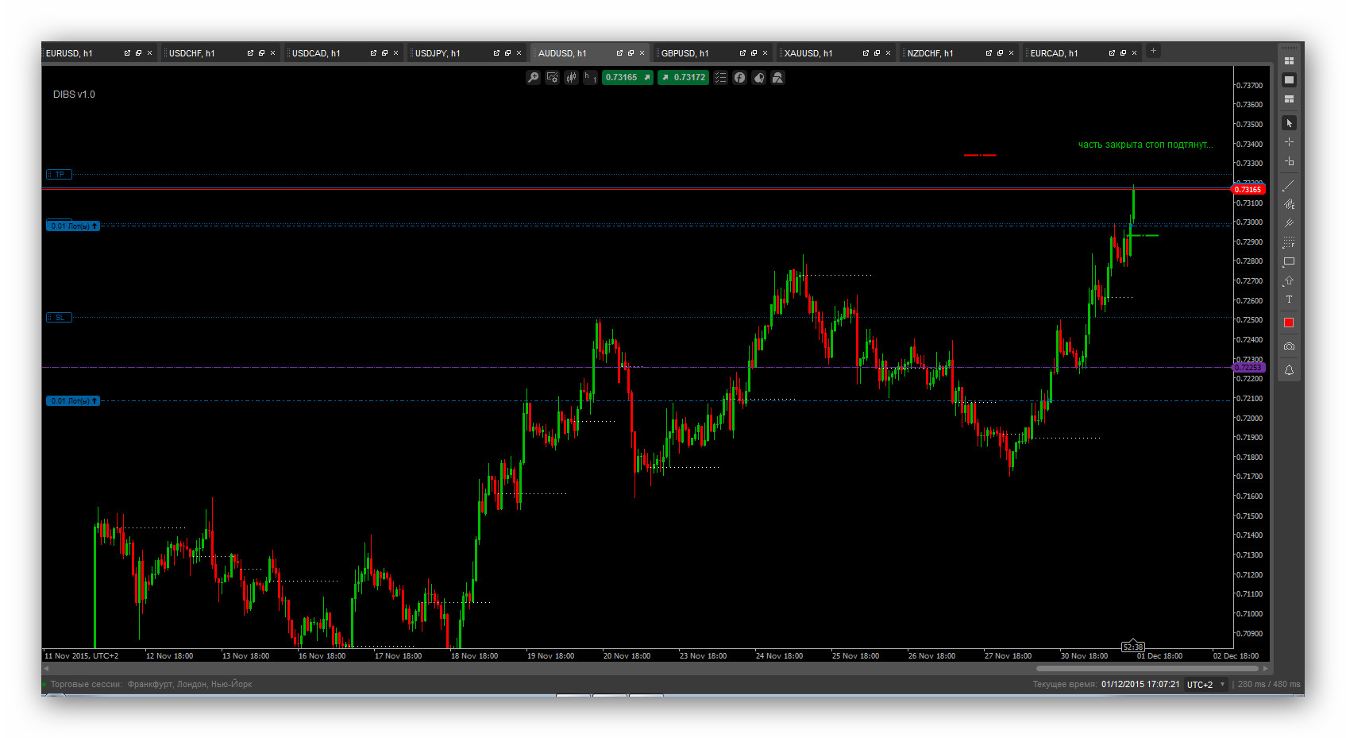1346x738 pixels.
Task: Select the Fibonacci retracement tool
Action: pyautogui.click(x=1289, y=242)
